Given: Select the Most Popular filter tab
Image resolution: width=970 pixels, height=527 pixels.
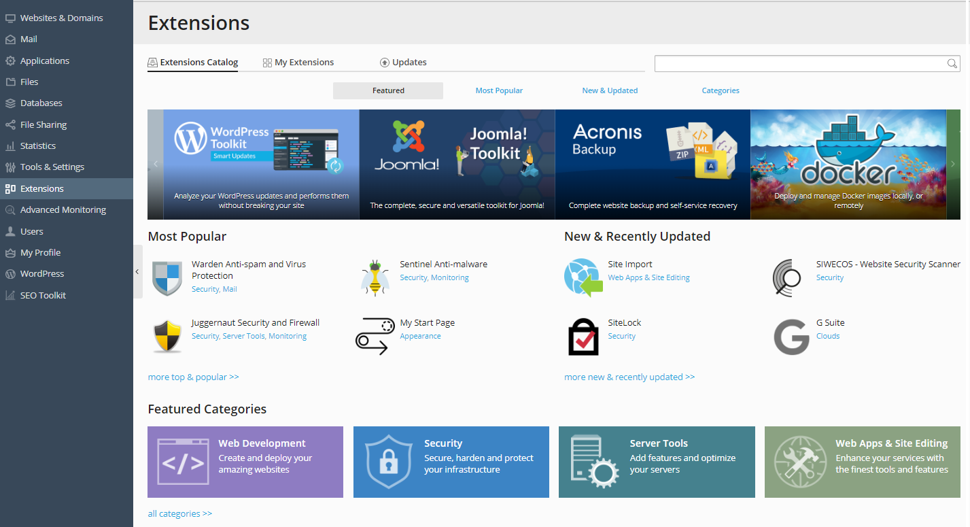Looking at the screenshot, I should [499, 90].
